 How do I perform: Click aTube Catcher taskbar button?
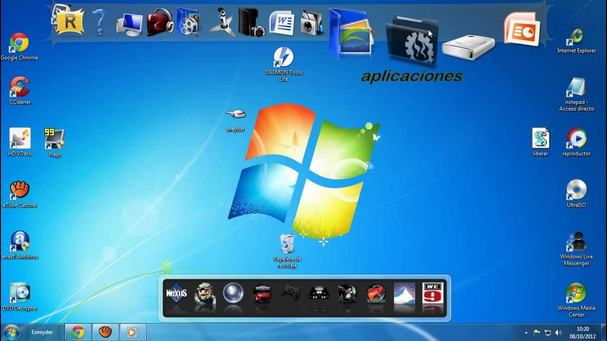105,332
